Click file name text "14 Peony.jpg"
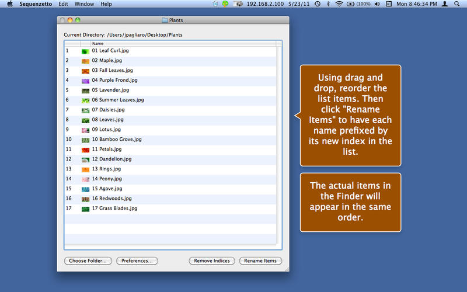This screenshot has width=467, height=292. coord(107,179)
